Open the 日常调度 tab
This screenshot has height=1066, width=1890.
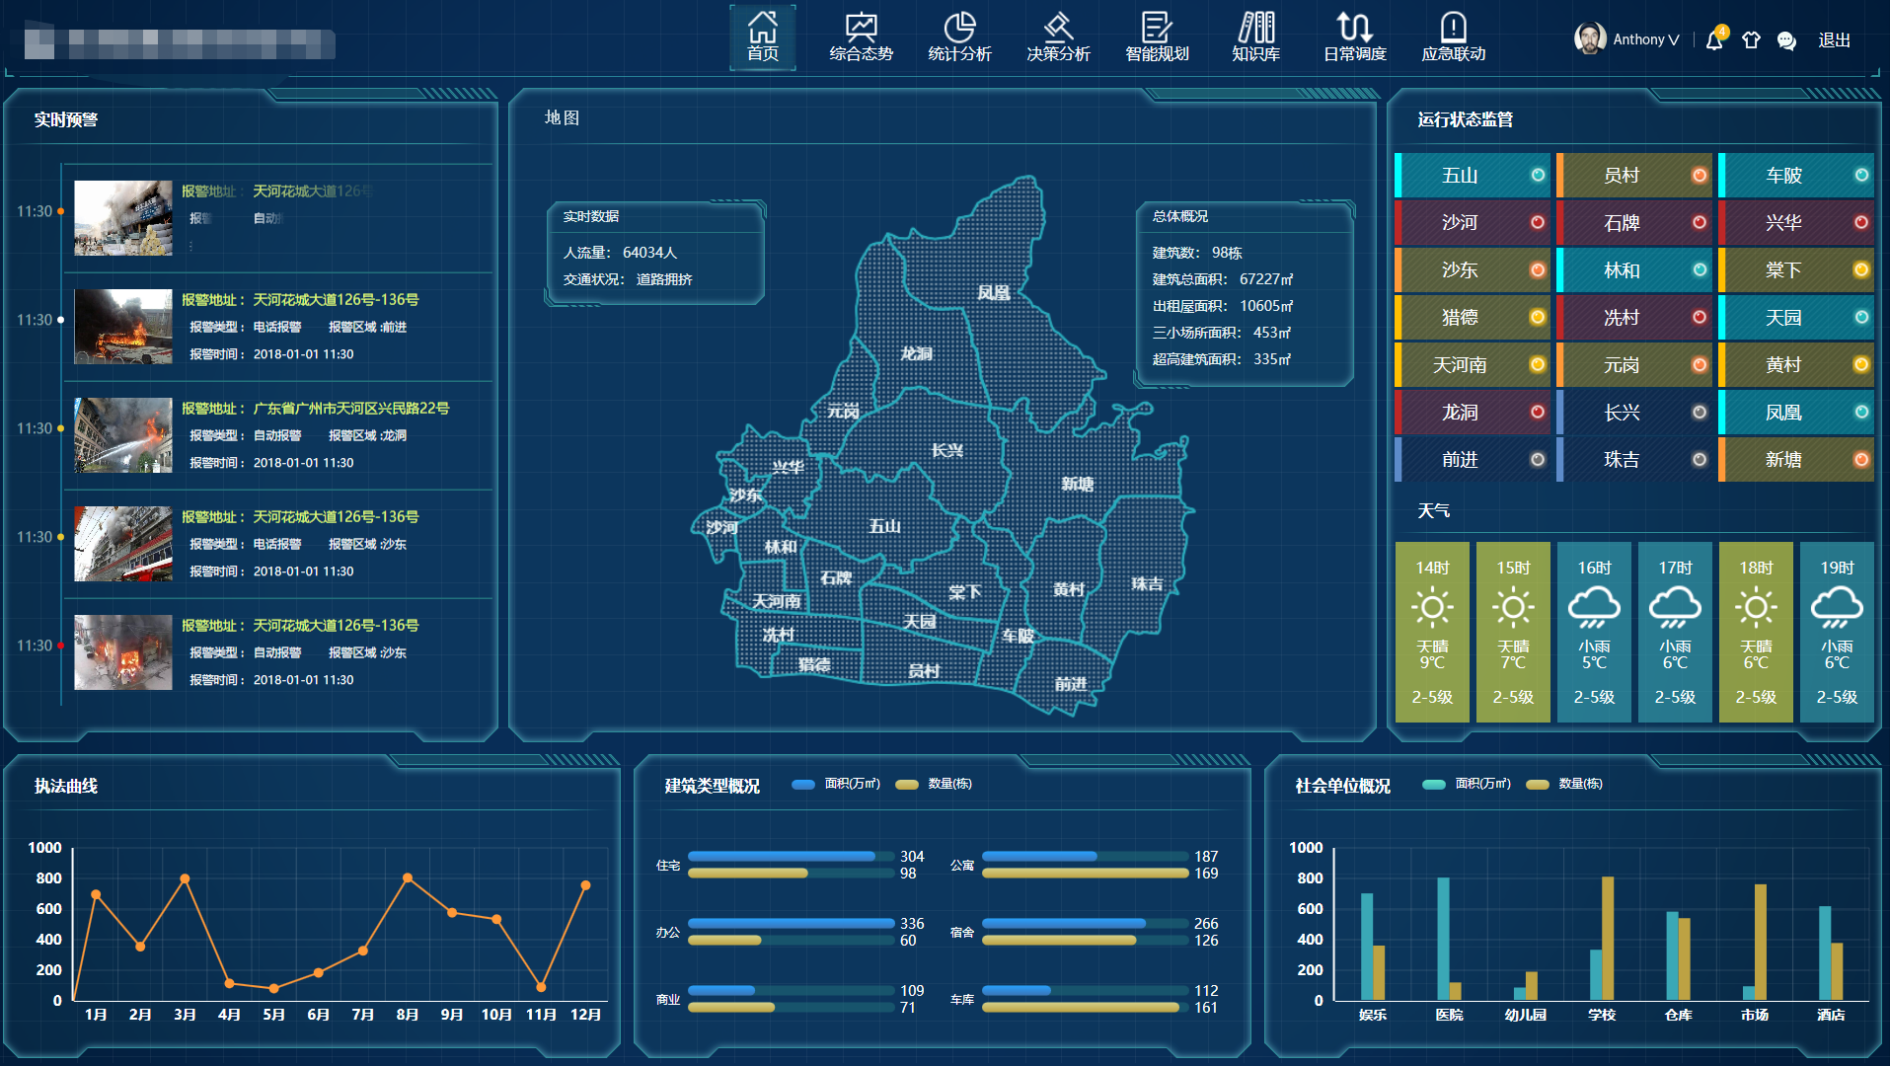1354,38
